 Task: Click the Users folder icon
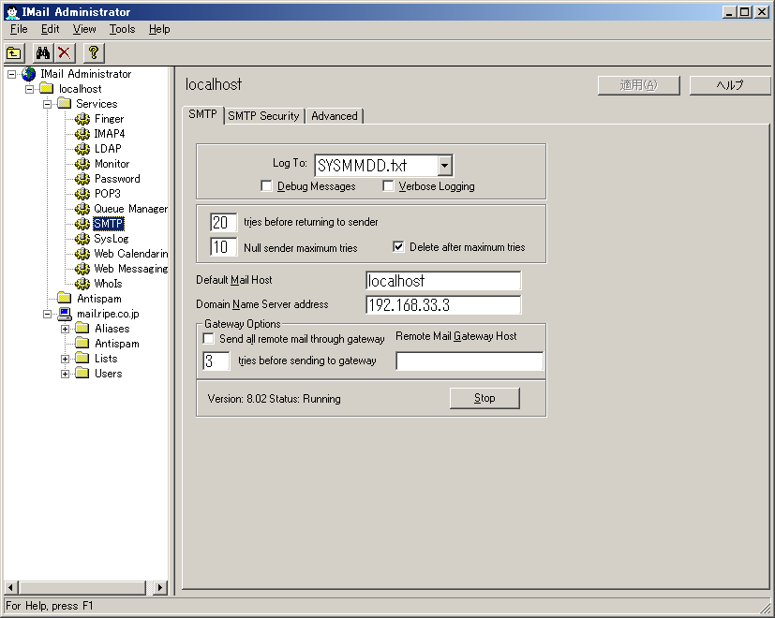pos(82,374)
